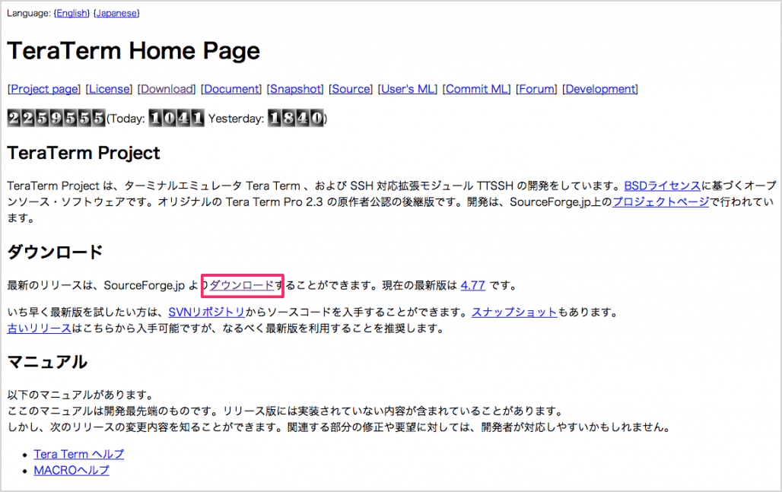Open the BSDライセンス link
Image resolution: width=782 pixels, height=492 pixels.
[663, 186]
